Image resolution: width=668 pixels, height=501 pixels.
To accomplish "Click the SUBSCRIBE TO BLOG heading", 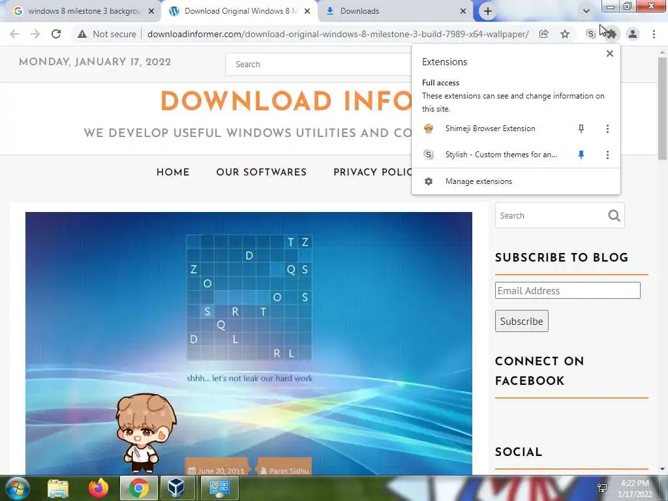I will [562, 257].
